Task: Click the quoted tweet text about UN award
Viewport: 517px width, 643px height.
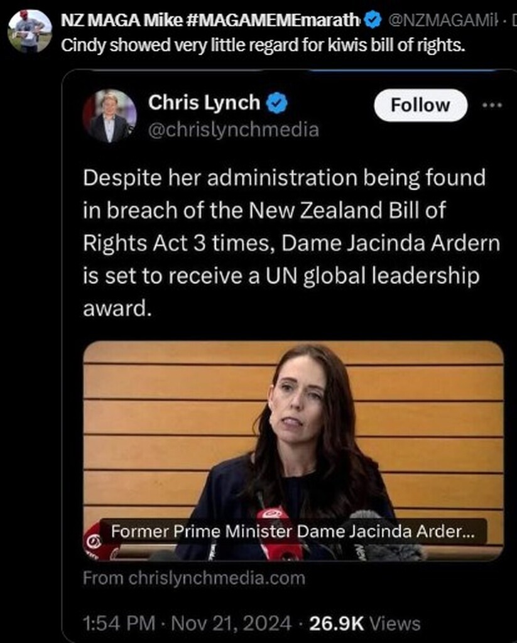Action: coord(291,243)
